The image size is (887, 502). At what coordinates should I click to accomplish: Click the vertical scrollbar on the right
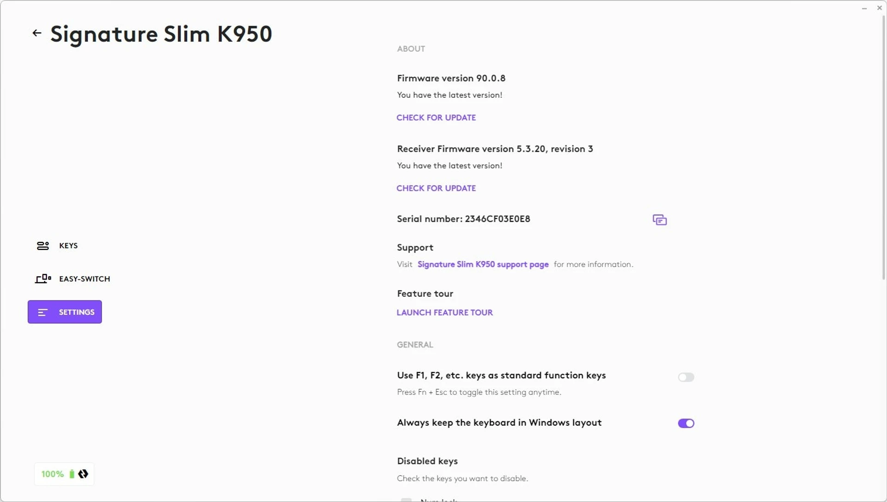[884, 148]
